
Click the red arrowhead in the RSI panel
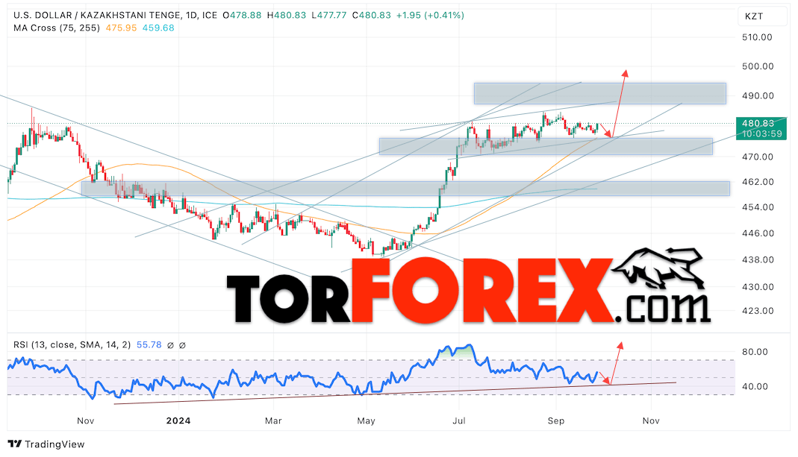click(618, 345)
